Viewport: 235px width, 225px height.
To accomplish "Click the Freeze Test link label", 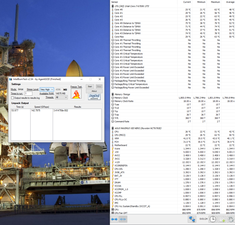I will click(76, 87).
